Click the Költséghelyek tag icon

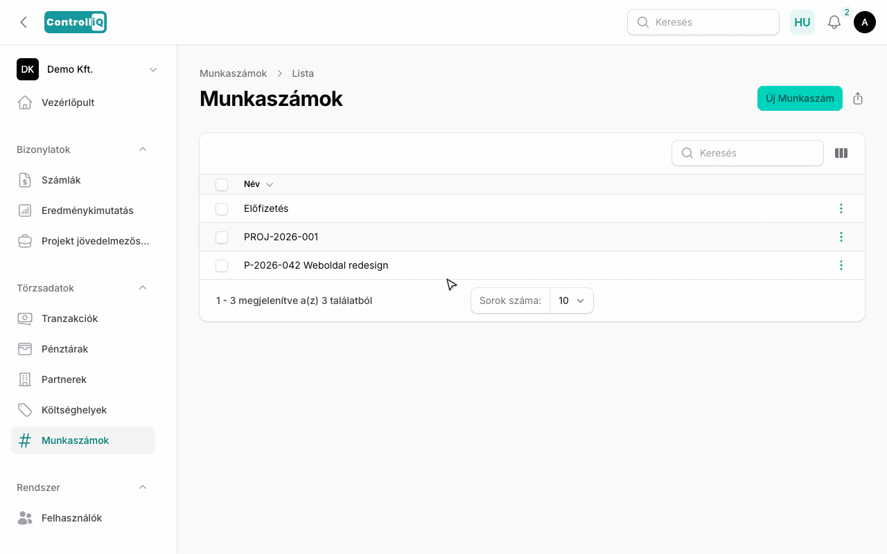coord(25,410)
